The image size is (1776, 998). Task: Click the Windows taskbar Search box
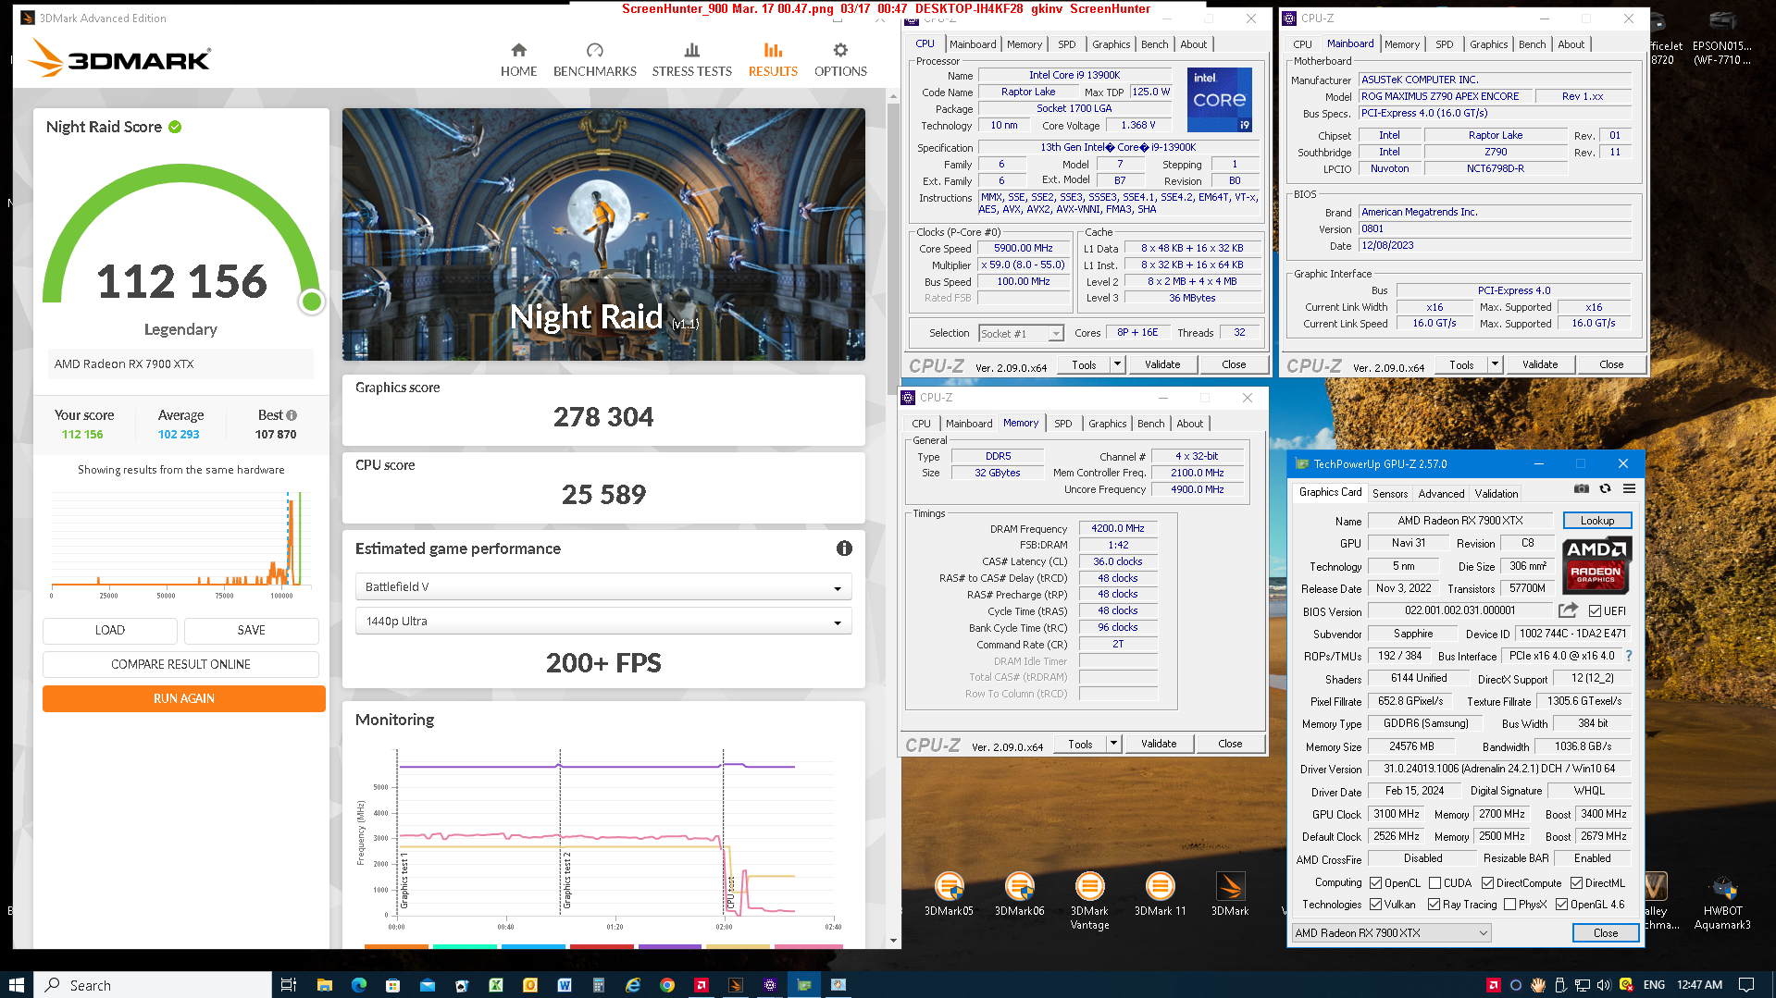point(154,985)
